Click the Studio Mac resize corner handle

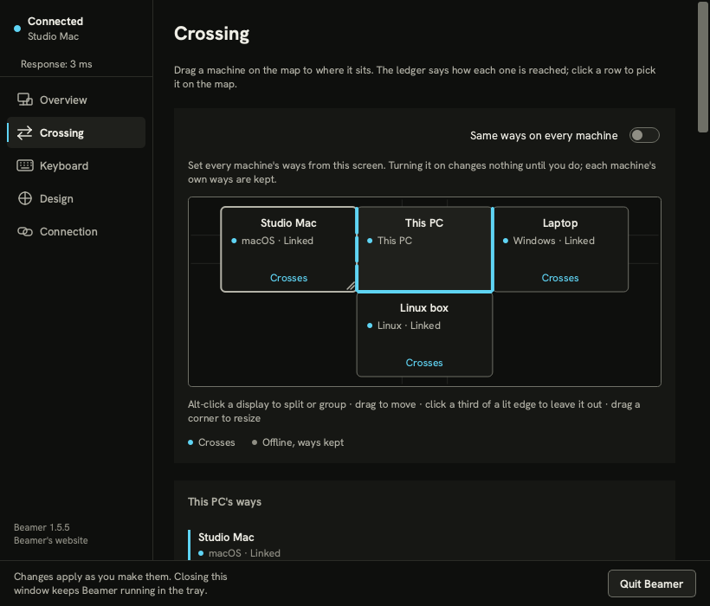click(x=351, y=286)
